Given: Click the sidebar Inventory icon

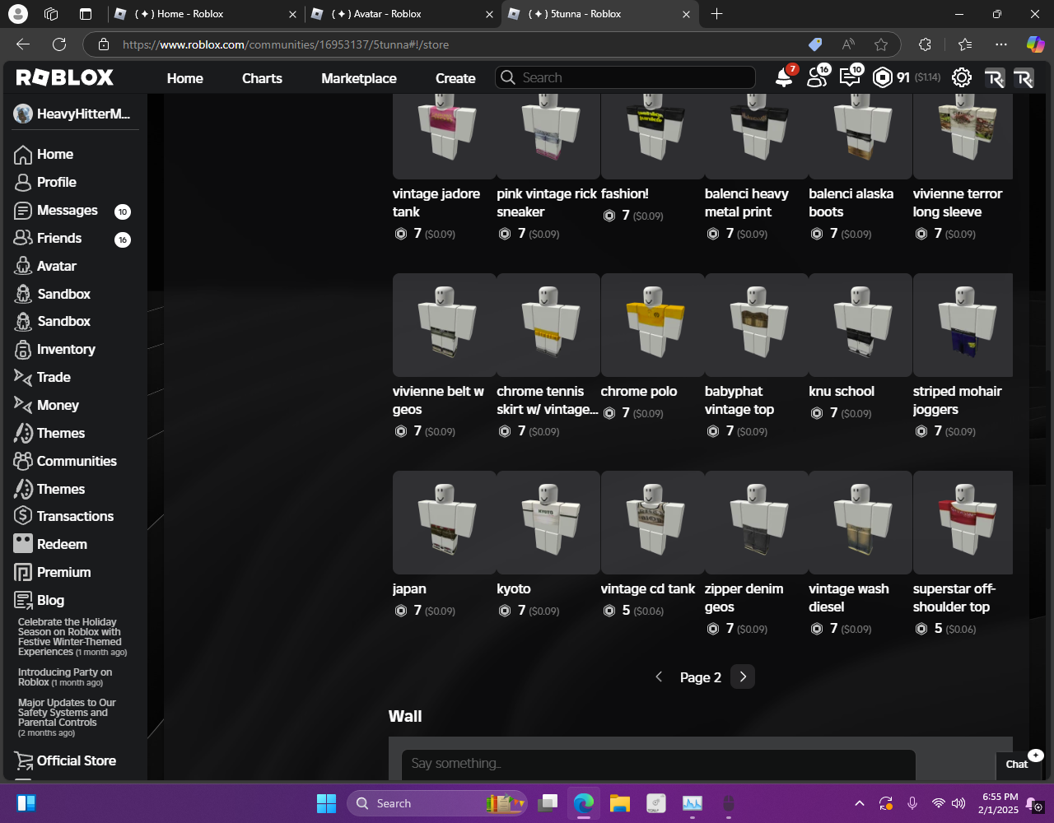Looking at the screenshot, I should point(23,350).
